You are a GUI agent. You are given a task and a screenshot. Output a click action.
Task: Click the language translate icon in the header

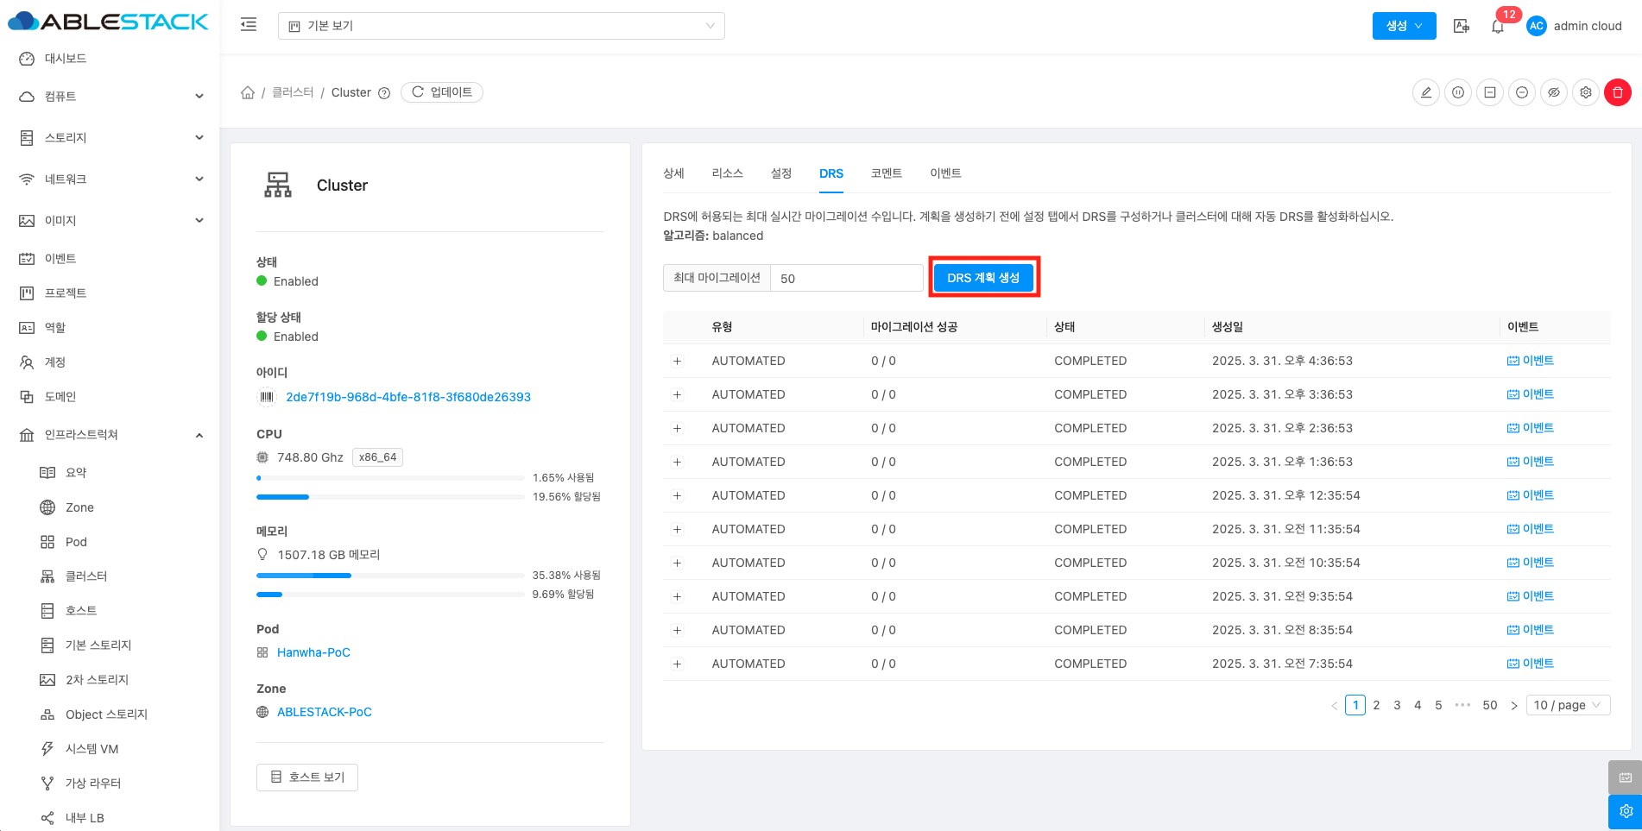1461,26
